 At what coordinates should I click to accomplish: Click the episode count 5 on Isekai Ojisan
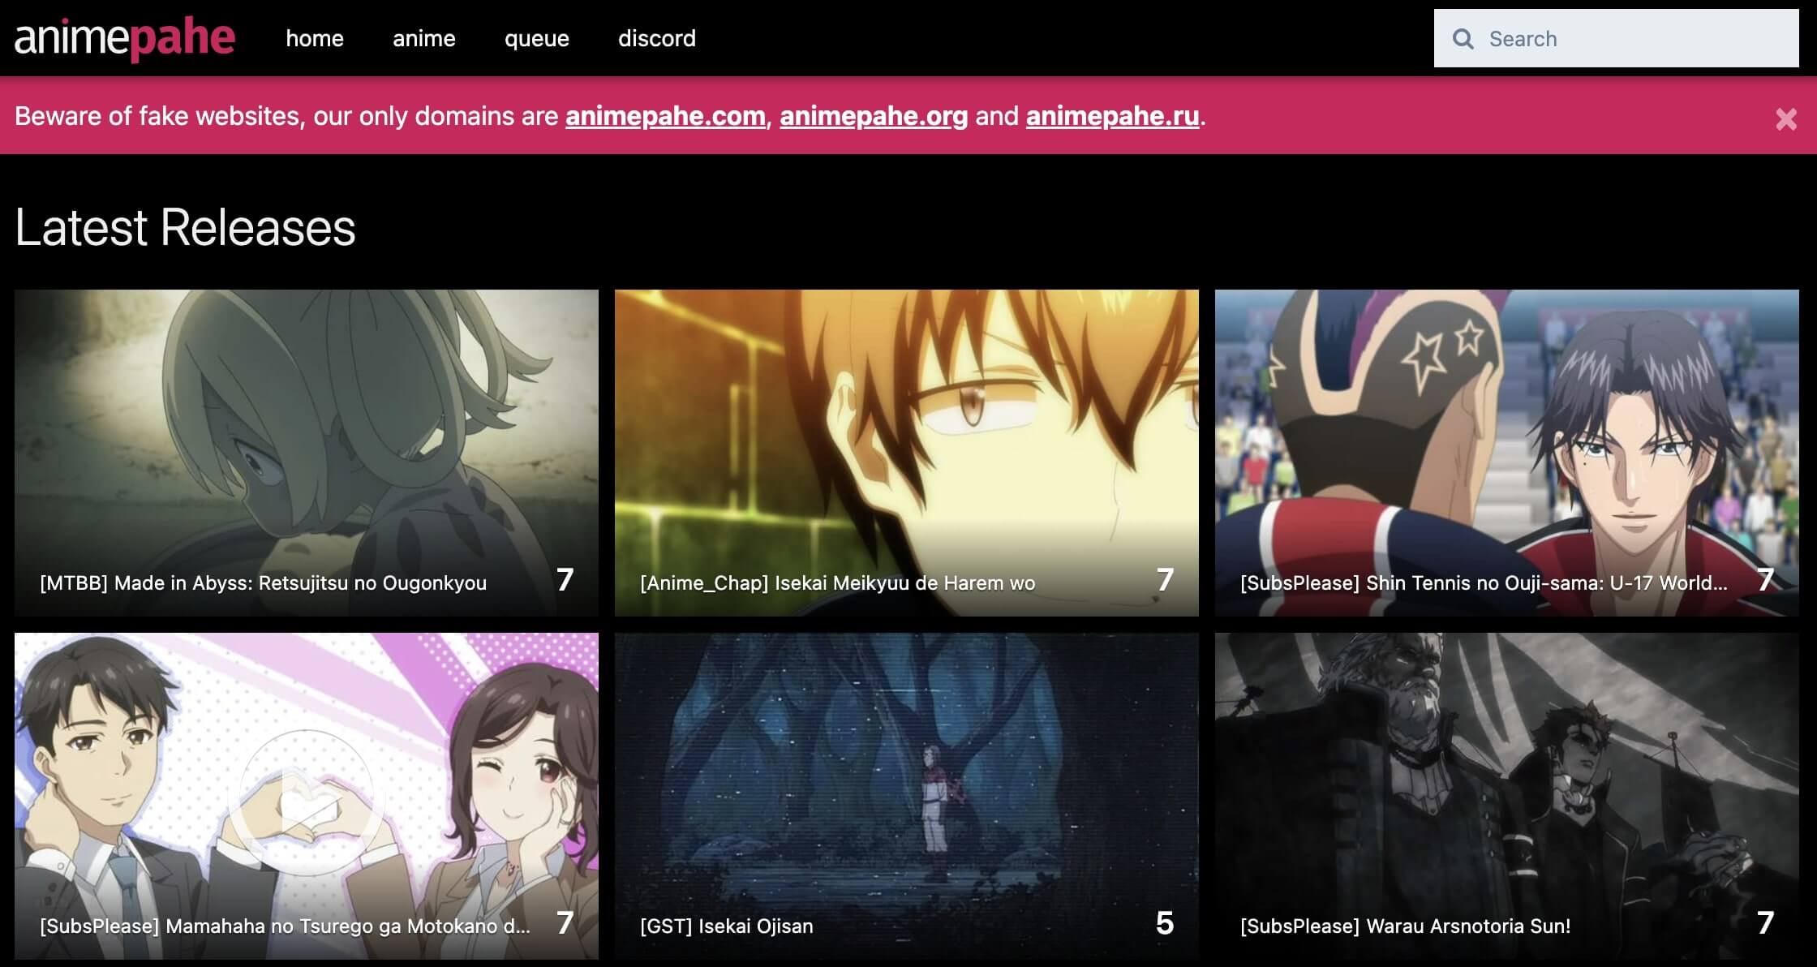1166,923
